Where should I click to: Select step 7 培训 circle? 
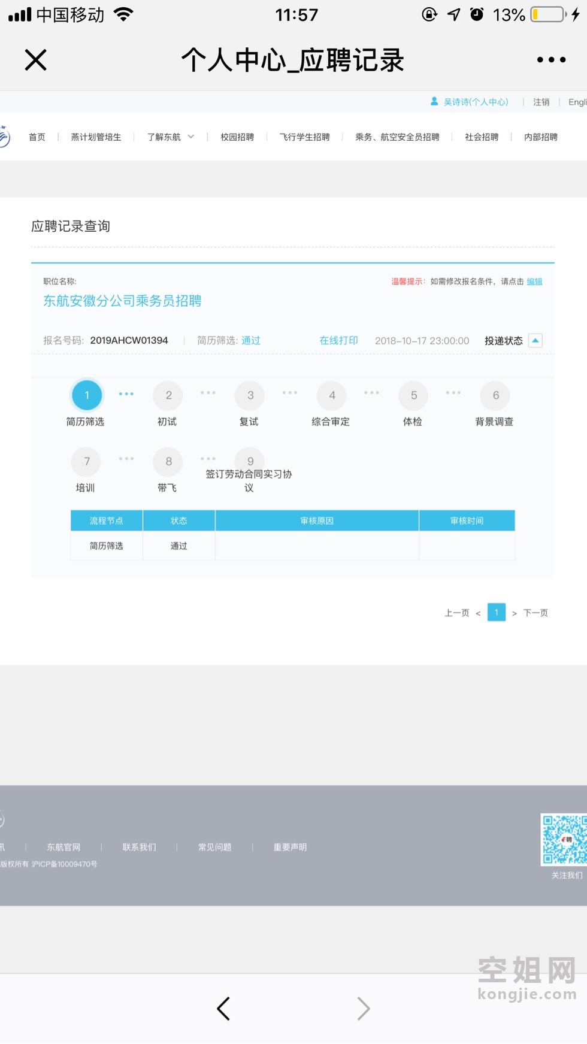coord(87,461)
